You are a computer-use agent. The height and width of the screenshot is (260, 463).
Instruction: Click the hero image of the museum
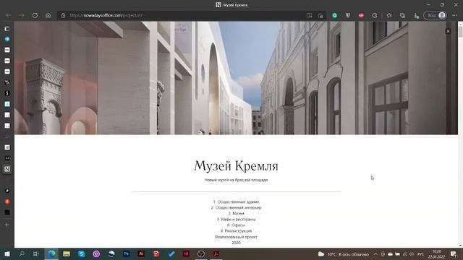[x=236, y=78]
